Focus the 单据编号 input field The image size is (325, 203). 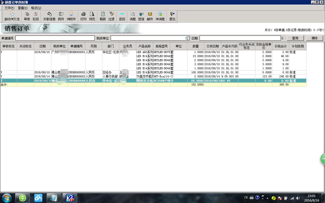(x=55, y=38)
